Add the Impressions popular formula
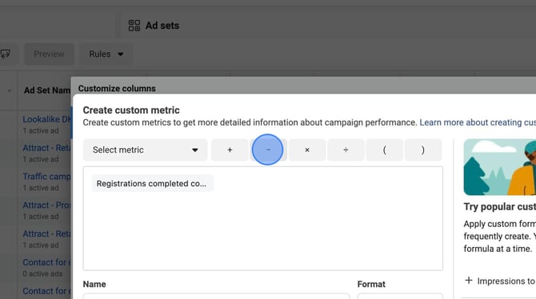 tap(500, 281)
